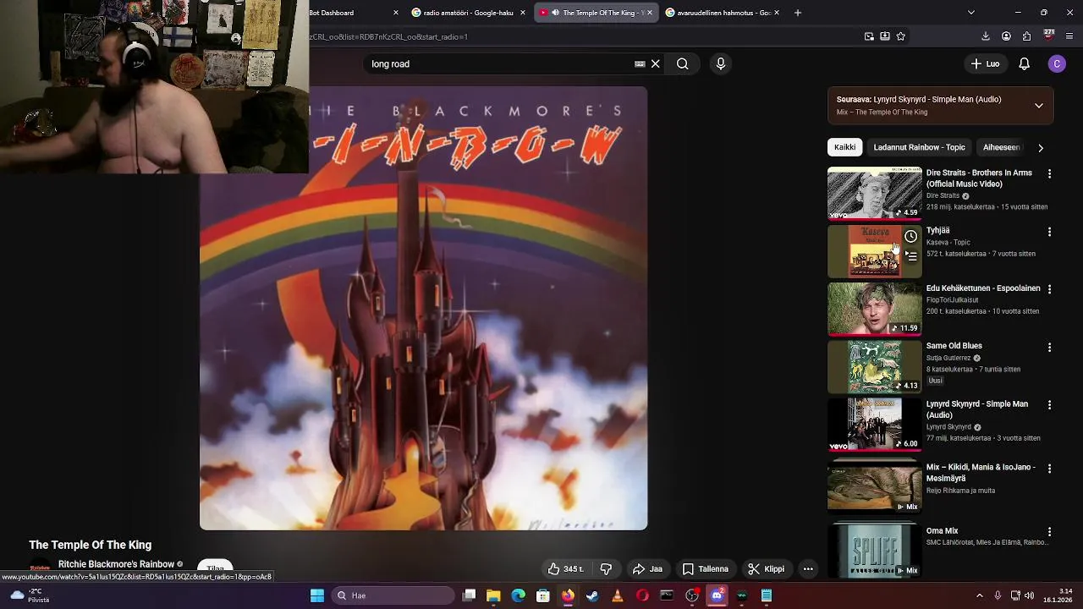Show hidden system tray icons
Image resolution: width=1083 pixels, height=609 pixels.
(980, 595)
